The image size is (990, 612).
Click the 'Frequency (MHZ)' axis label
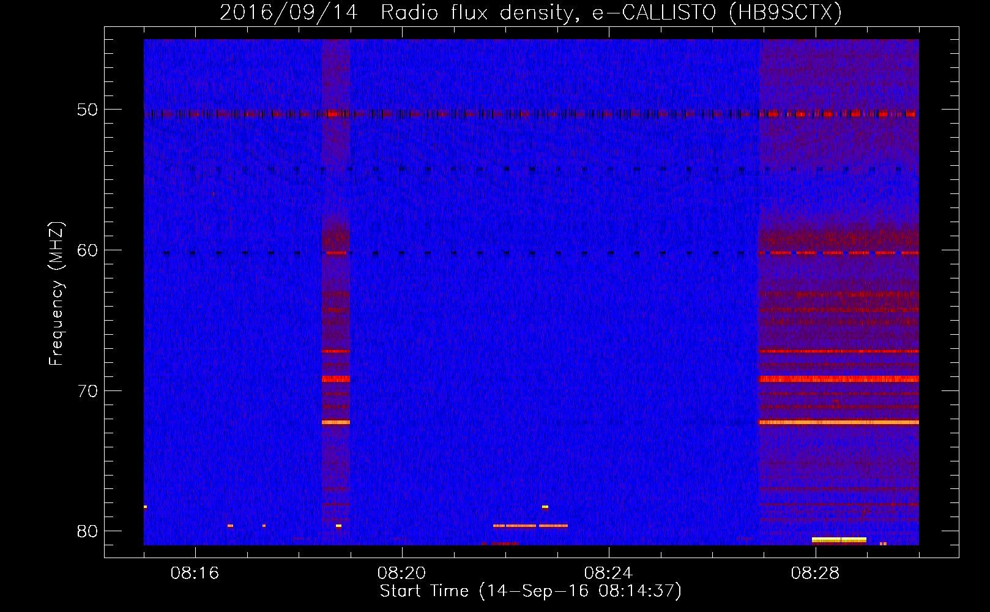[56, 294]
